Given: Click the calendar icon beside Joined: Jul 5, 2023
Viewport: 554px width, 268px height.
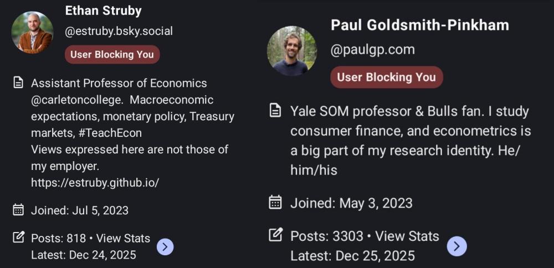Looking at the screenshot, I should coord(18,210).
